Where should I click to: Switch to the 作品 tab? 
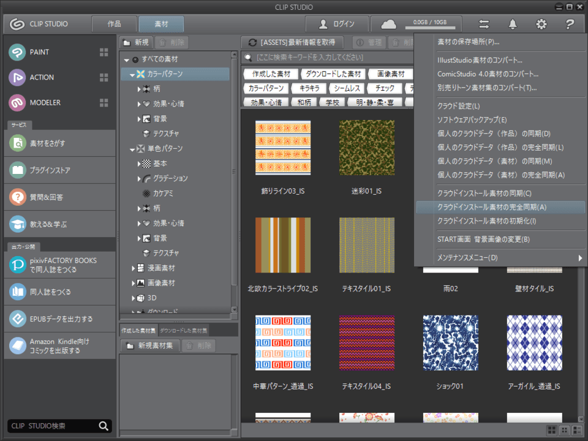(115, 24)
